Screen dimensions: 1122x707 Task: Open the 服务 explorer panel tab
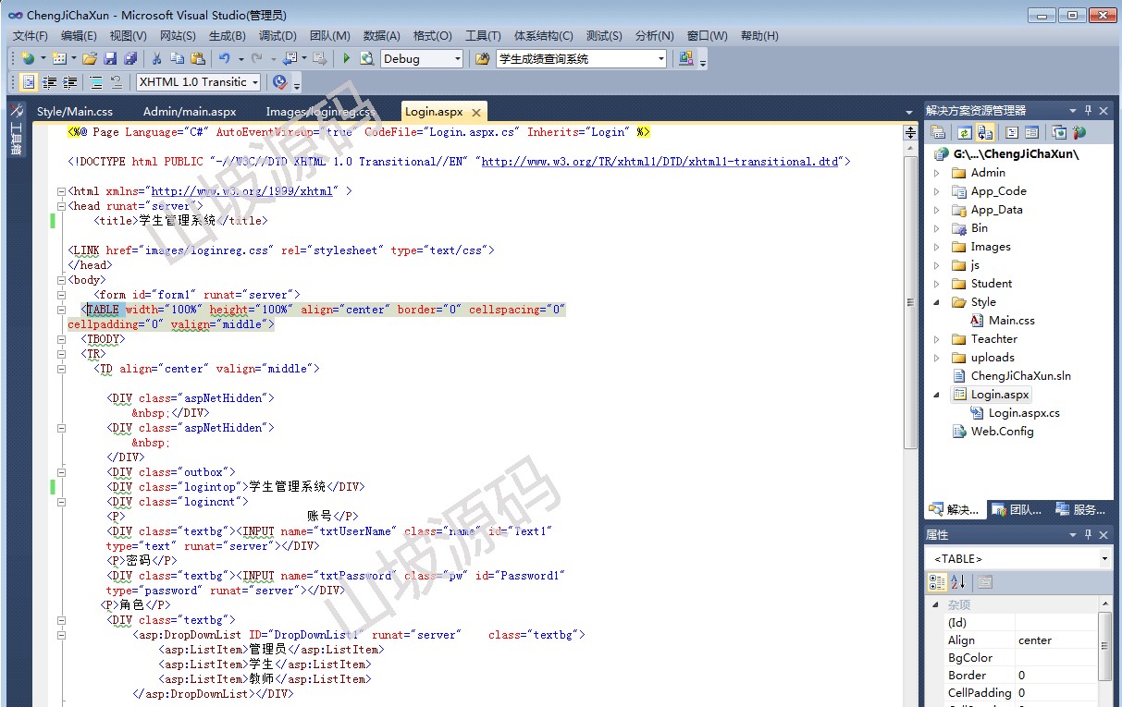pos(1079,509)
